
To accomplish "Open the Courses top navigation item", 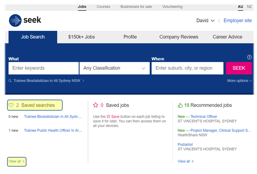I will pos(103,7).
